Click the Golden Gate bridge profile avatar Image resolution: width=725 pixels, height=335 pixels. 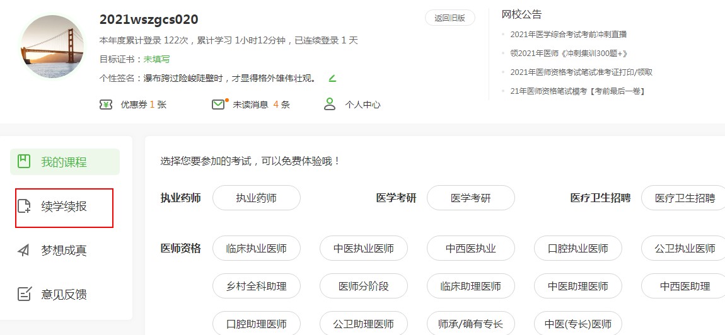52,47
